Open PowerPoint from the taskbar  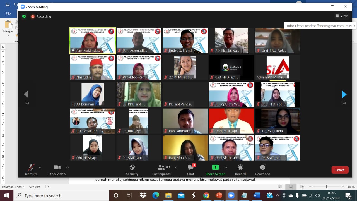coord(219,195)
